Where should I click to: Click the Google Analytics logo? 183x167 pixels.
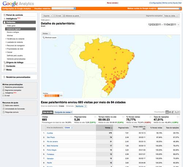18,4
